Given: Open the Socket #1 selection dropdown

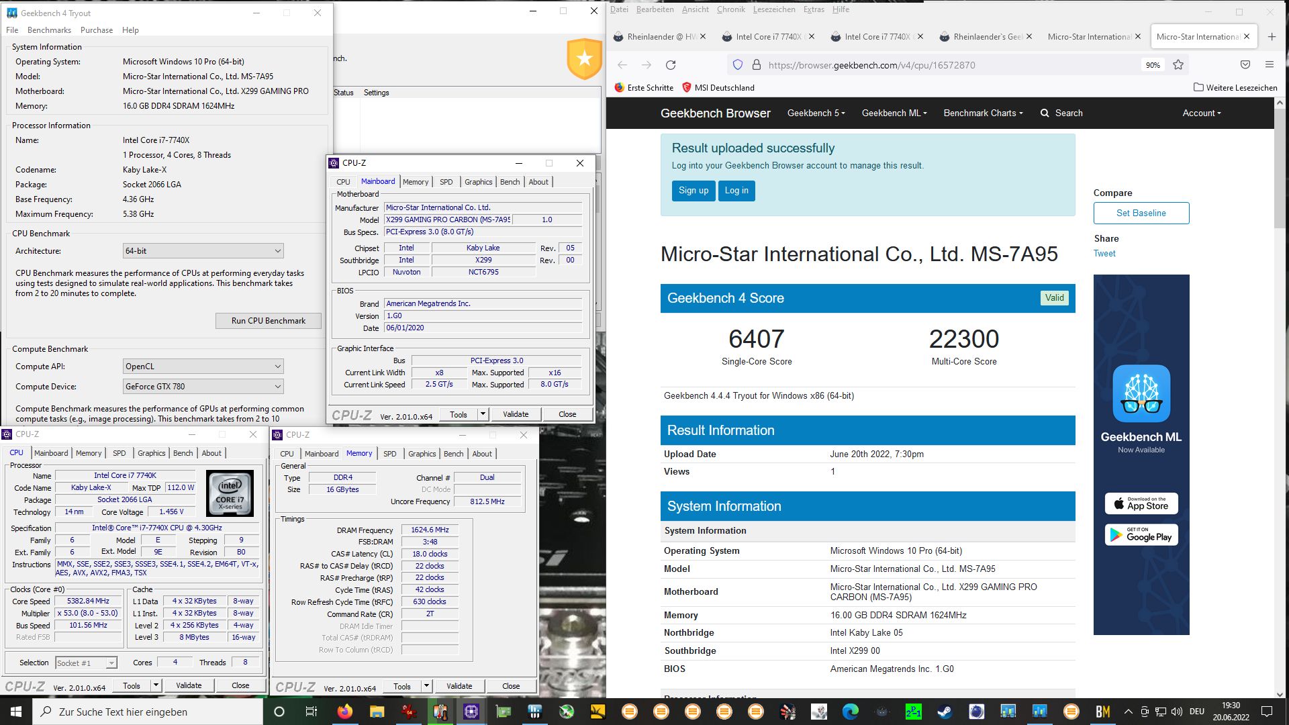Looking at the screenshot, I should [86, 663].
